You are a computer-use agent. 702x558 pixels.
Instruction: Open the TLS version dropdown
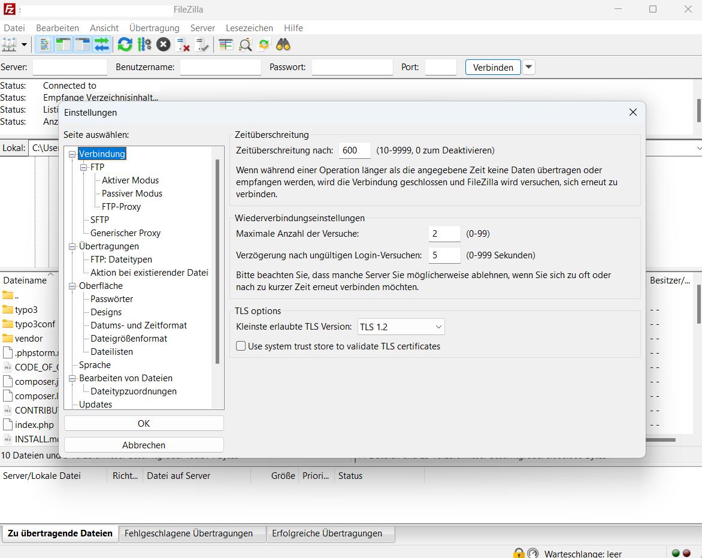click(401, 327)
